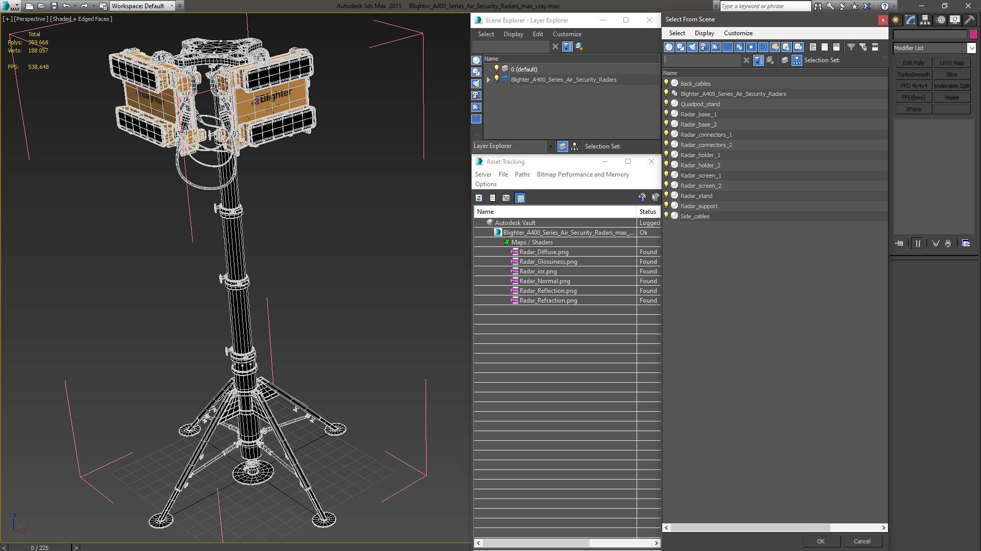Open Layer Explorer dropdown arrow
The image size is (981, 551).
click(550, 146)
